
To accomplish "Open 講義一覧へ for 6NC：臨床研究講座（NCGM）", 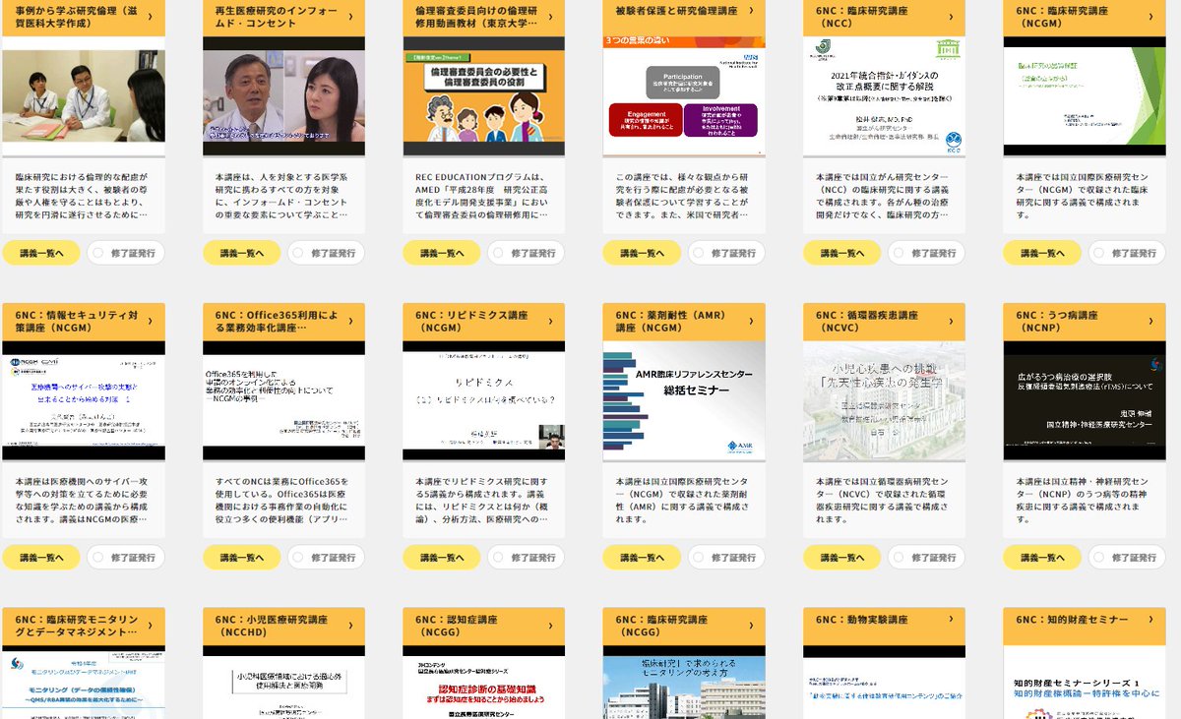I will pos(1041,253).
